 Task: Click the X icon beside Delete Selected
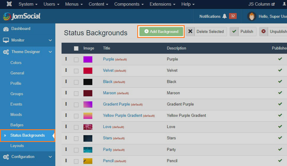coord(190,31)
